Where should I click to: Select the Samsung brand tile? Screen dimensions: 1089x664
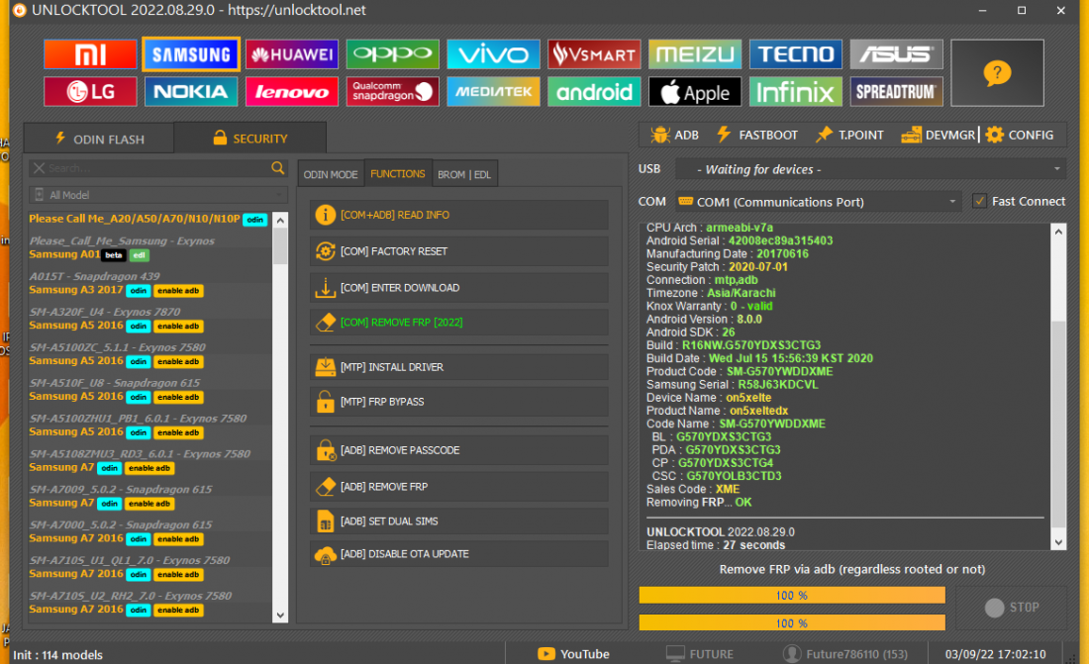coord(191,54)
